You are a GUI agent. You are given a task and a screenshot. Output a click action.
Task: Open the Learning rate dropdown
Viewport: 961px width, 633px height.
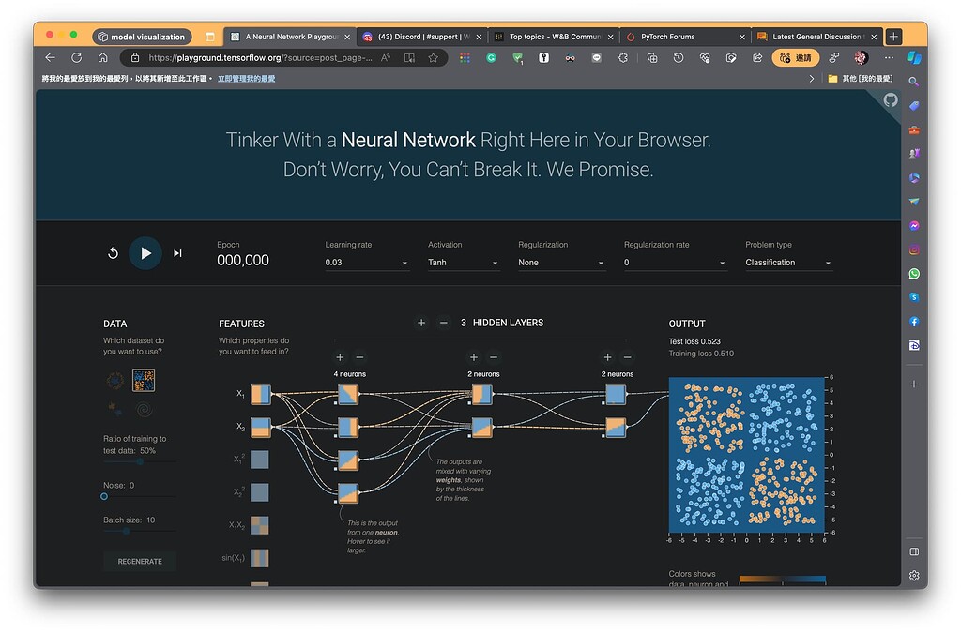click(367, 263)
